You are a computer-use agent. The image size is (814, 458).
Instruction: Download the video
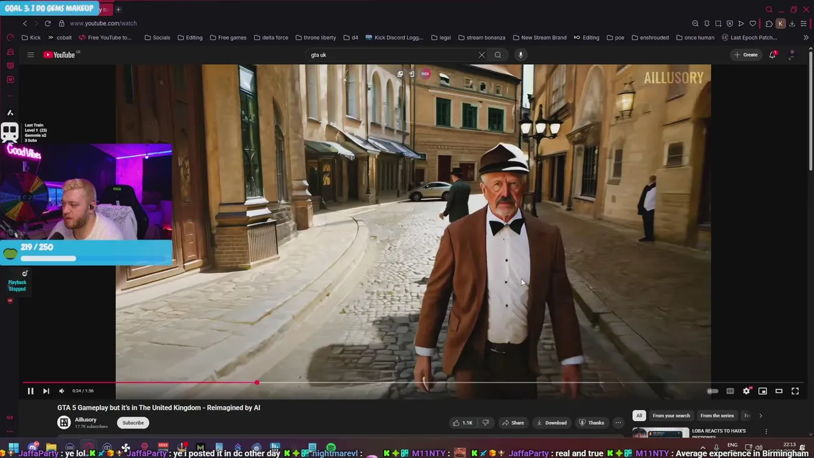pyautogui.click(x=551, y=422)
